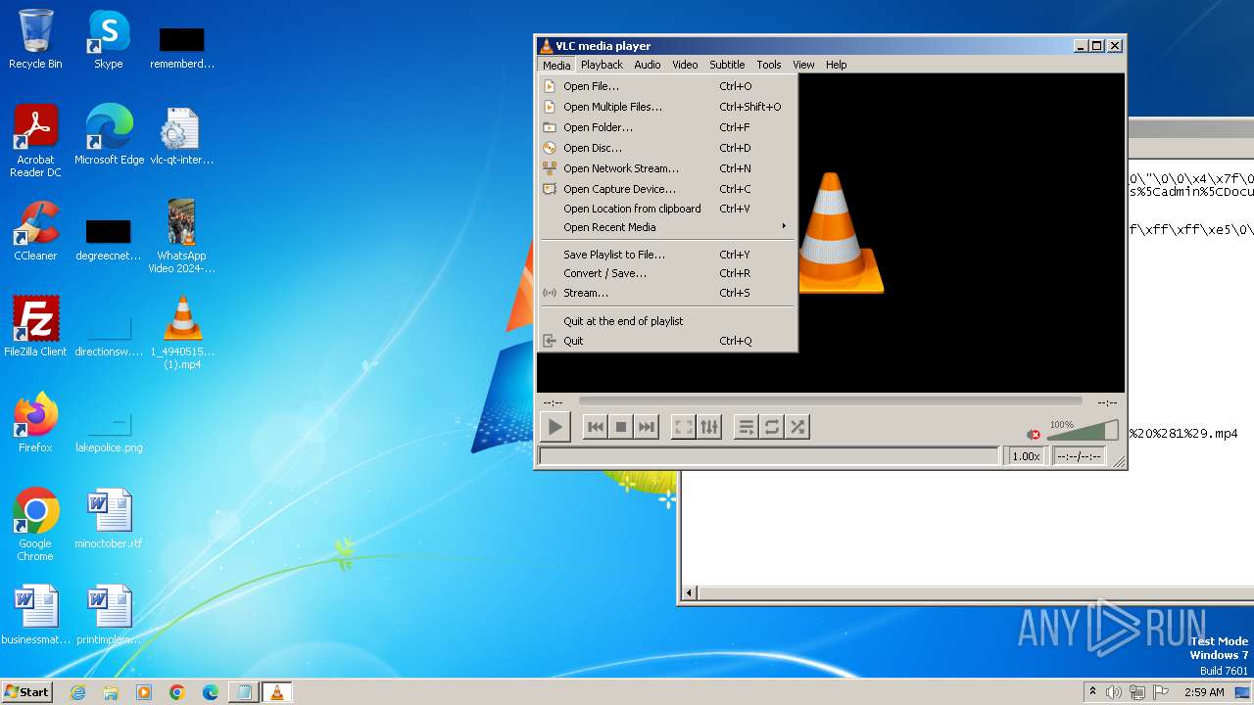Click left arrow on background window scrollbar
Screen dimensions: 1254x705
(689, 592)
